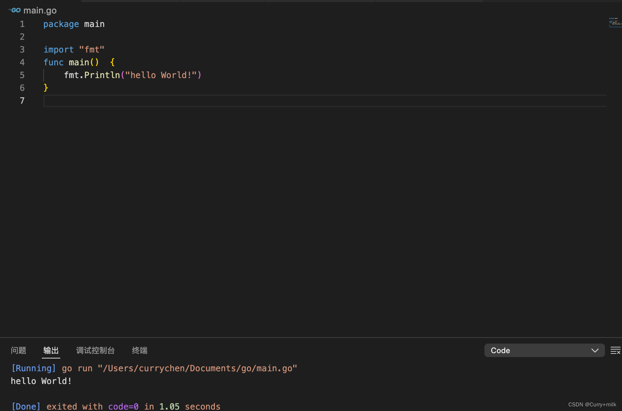This screenshot has height=411, width=622.
Task: Click the hello World! output line
Action: (x=41, y=381)
